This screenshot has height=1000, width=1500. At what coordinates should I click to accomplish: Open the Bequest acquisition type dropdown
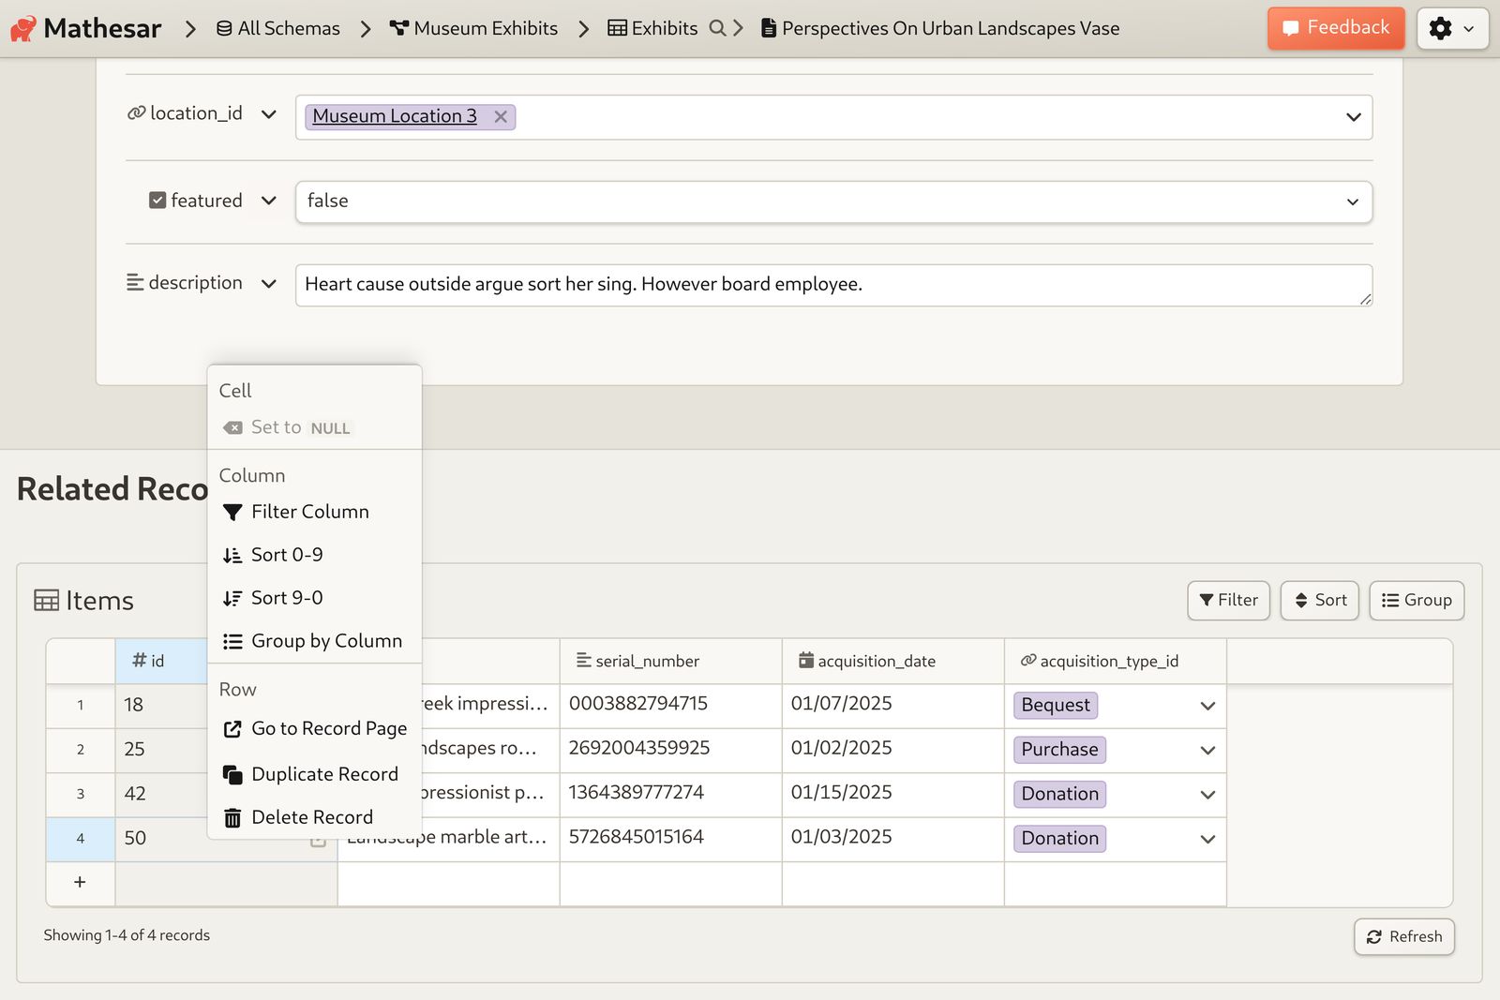coord(1207,706)
